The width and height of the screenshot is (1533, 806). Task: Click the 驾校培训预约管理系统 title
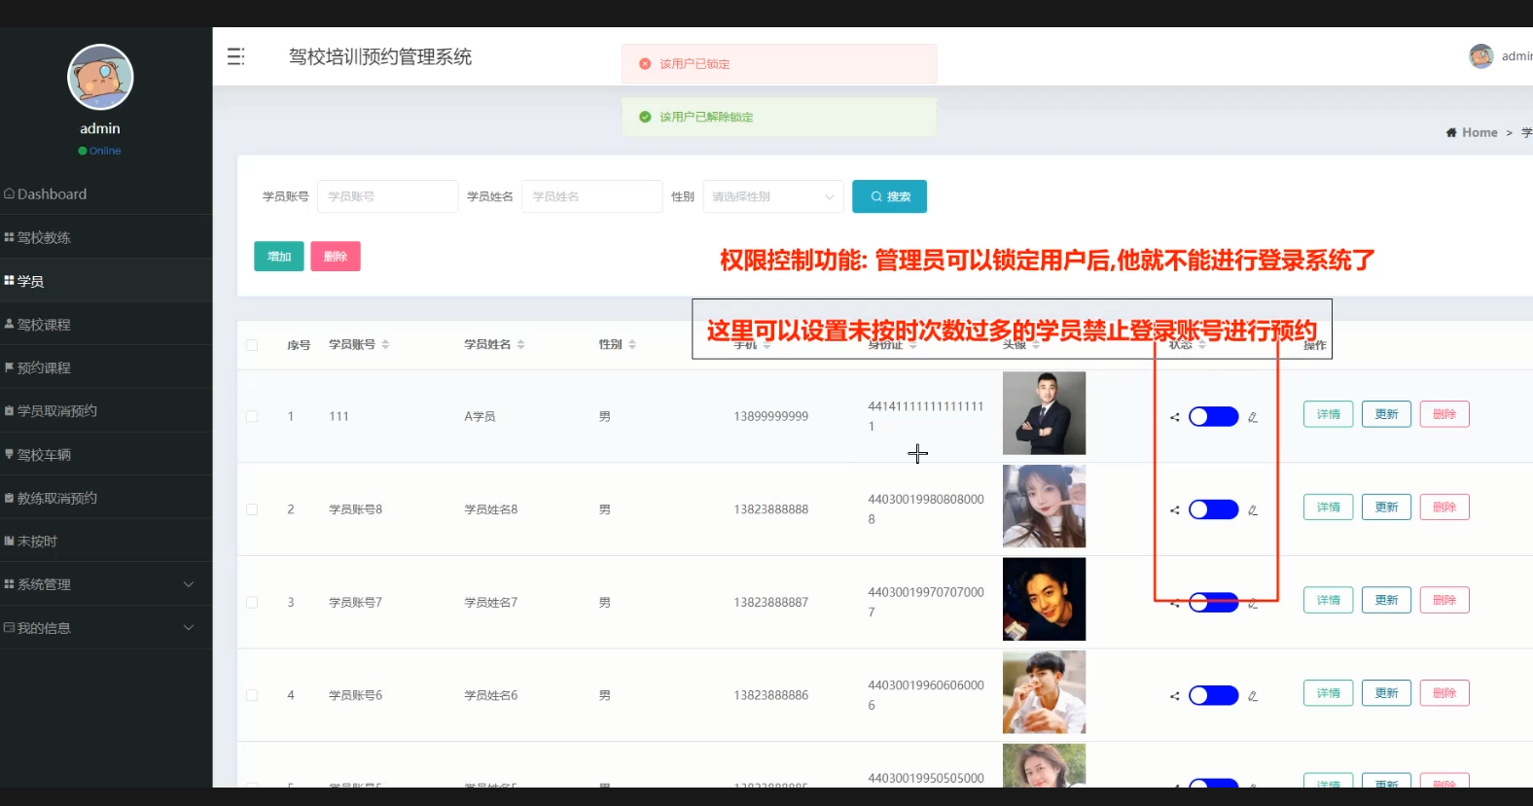click(x=380, y=56)
